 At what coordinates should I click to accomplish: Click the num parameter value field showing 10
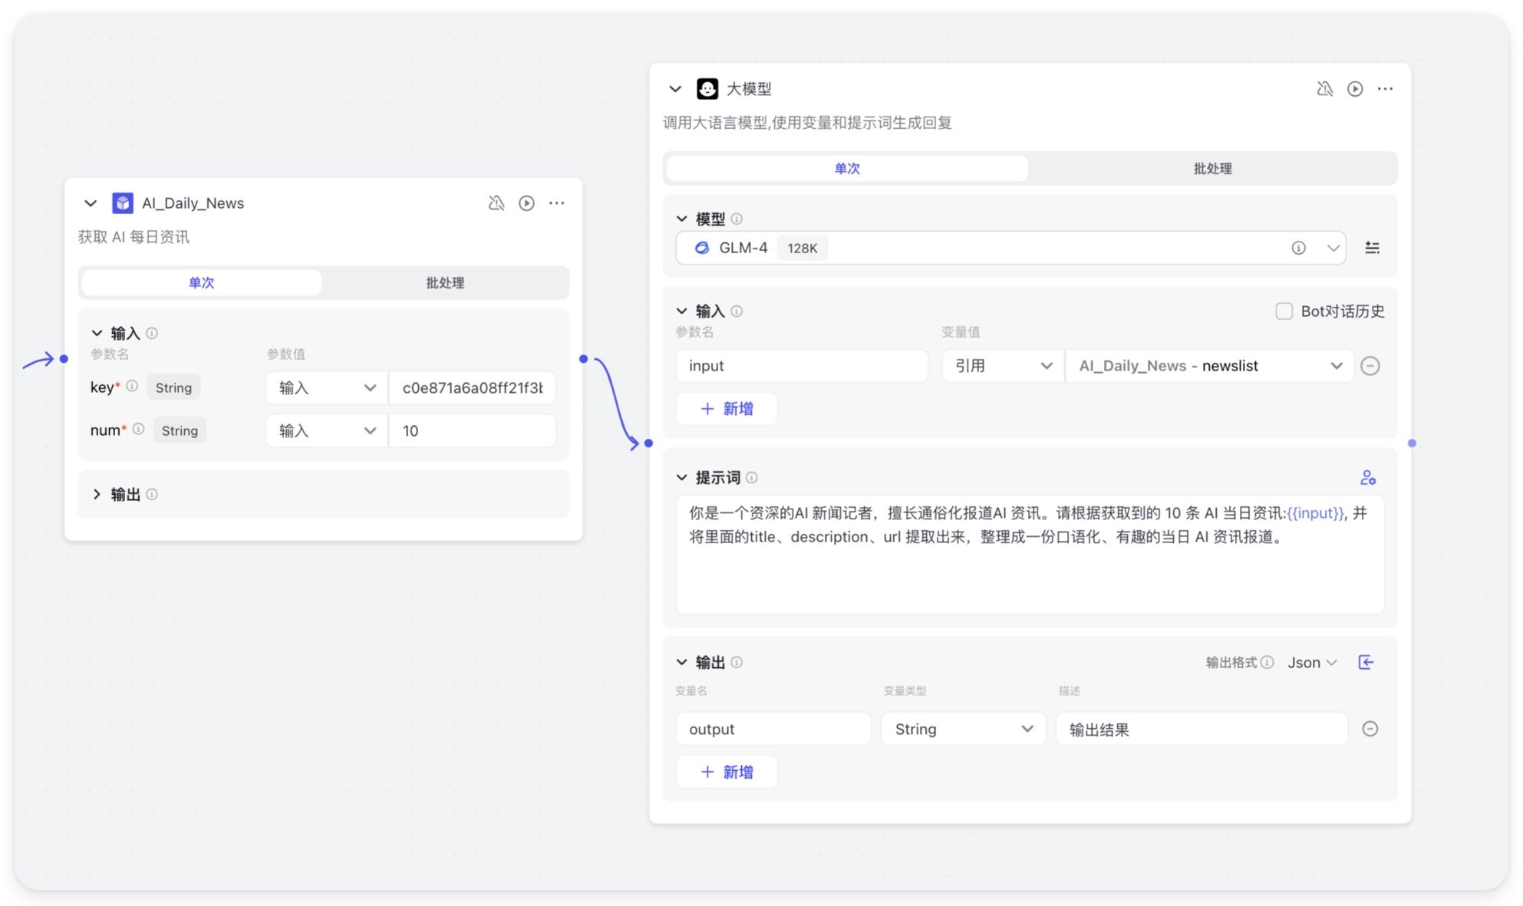[x=471, y=431]
